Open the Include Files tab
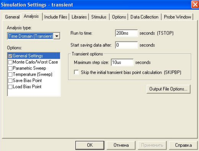This screenshot has width=199, height=151. [x=56, y=17]
